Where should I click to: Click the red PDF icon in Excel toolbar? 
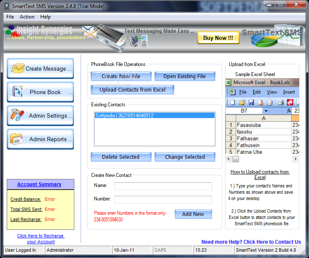pyautogui.click(x=290, y=103)
